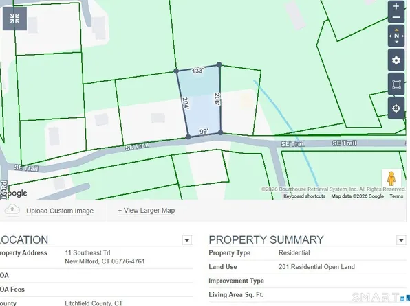Zoom in using the plus button
Screen dimensions: 410x306
pos(396,7)
